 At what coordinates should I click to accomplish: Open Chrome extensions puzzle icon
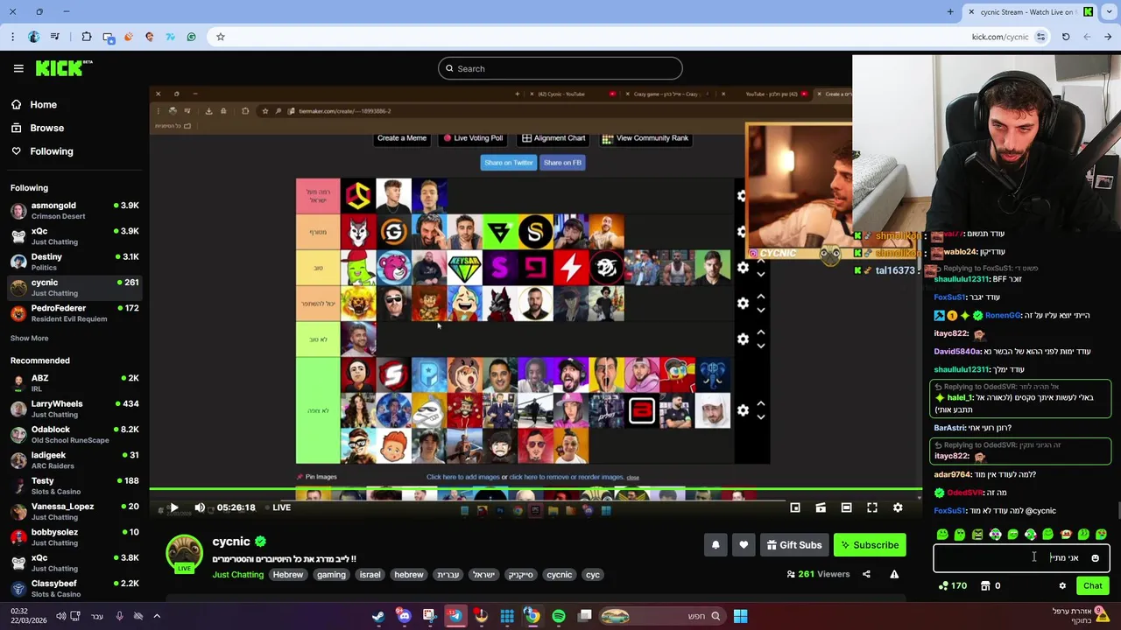pyautogui.click(x=86, y=37)
